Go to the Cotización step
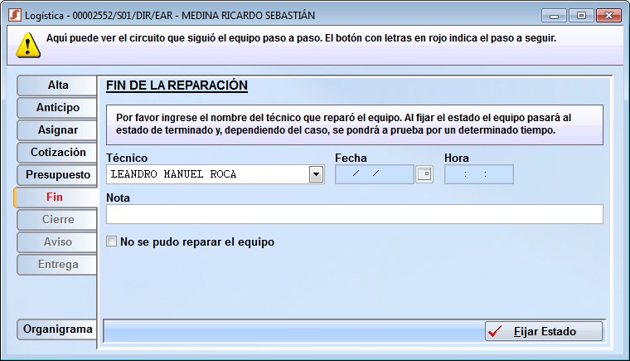This screenshot has height=361, width=630. pos(57,153)
